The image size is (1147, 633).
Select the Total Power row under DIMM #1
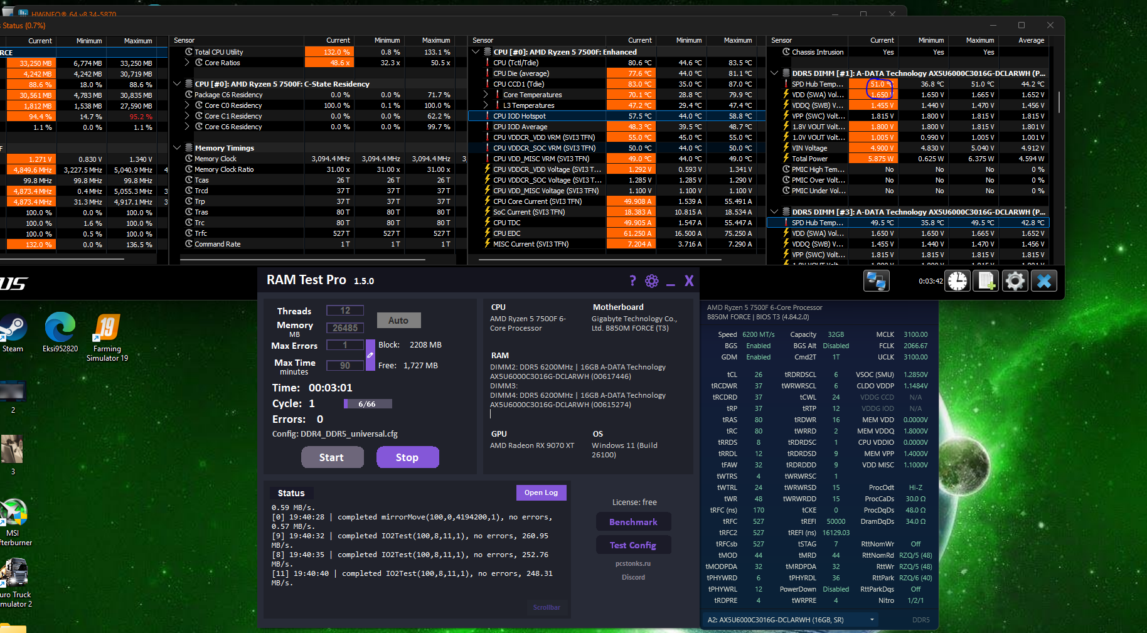coord(908,159)
